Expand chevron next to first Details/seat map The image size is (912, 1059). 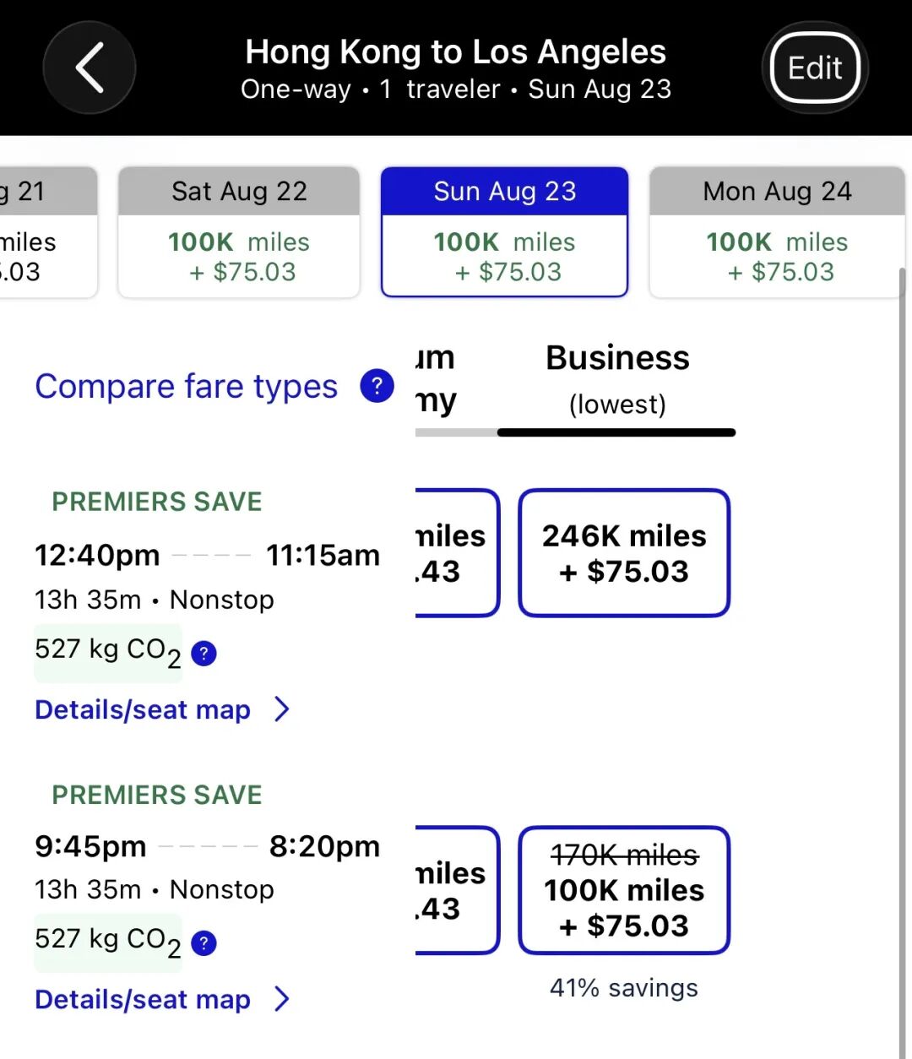pyautogui.click(x=282, y=709)
